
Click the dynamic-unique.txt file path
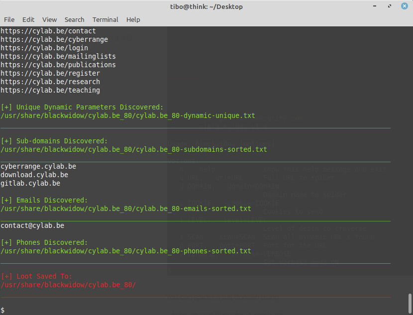click(x=128, y=115)
